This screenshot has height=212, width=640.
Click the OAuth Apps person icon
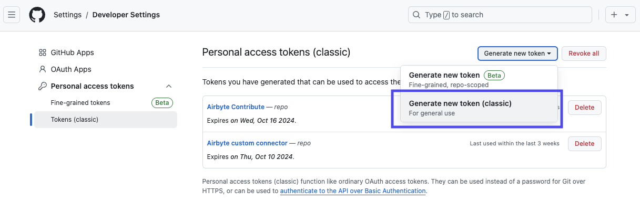point(43,69)
